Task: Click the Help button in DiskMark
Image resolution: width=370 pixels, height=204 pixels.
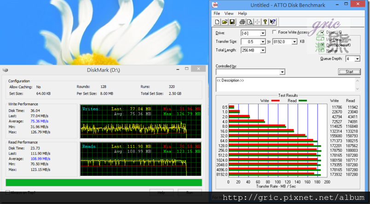Action: [162, 192]
